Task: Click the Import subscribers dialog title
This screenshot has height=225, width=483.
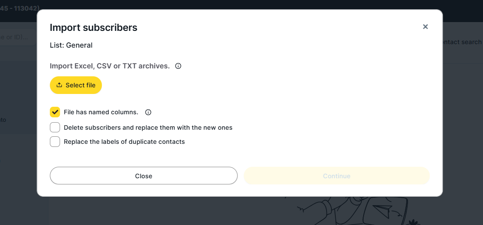Action: (93, 27)
